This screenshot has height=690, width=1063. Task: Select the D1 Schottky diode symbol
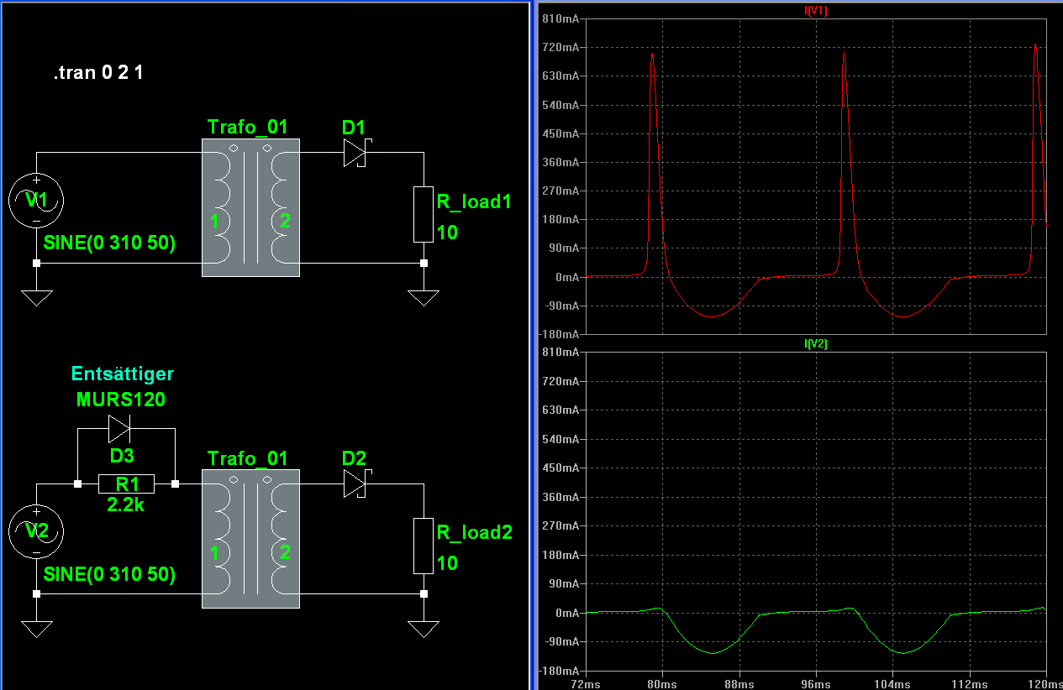[x=355, y=153]
